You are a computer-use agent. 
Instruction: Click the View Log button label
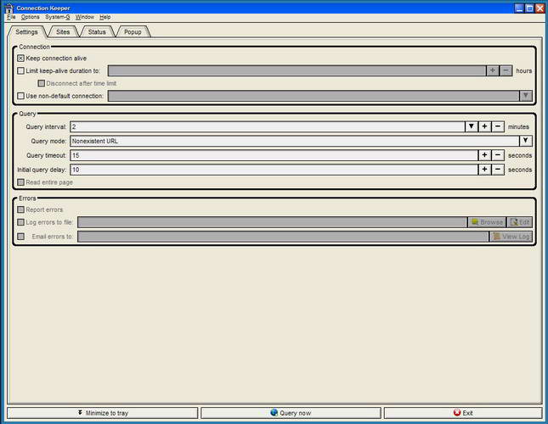point(516,237)
